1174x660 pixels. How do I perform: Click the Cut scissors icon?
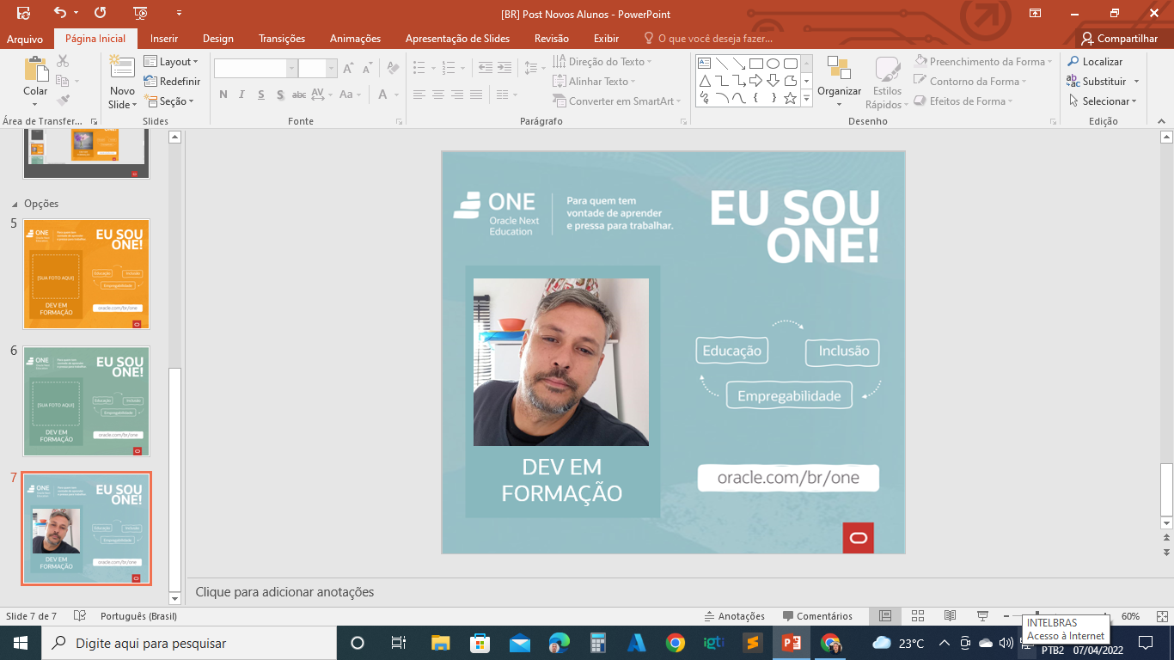click(x=63, y=61)
